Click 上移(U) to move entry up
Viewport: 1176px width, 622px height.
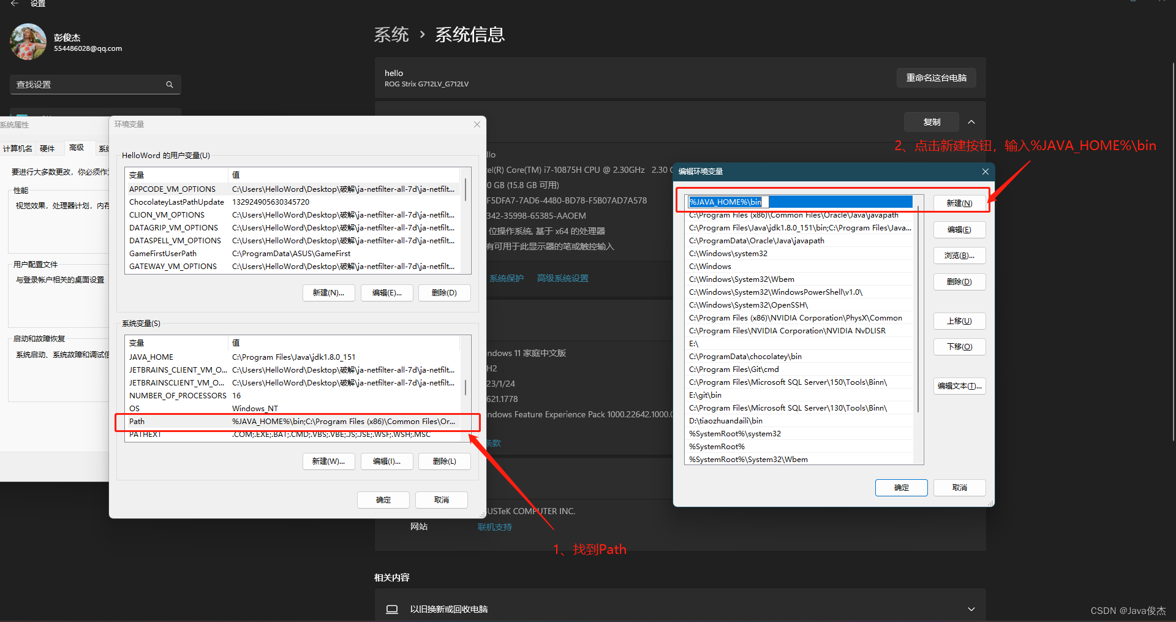pyautogui.click(x=959, y=320)
